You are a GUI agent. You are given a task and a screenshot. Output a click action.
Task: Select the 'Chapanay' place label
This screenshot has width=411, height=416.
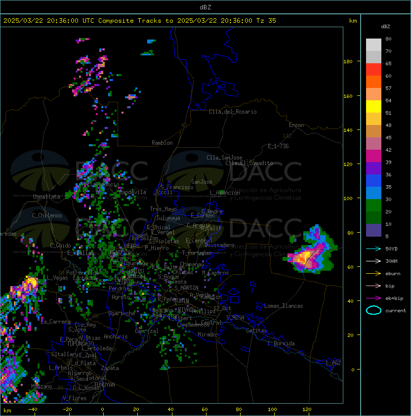click(192, 264)
